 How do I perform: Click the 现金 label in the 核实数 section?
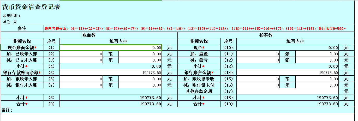[199, 47]
